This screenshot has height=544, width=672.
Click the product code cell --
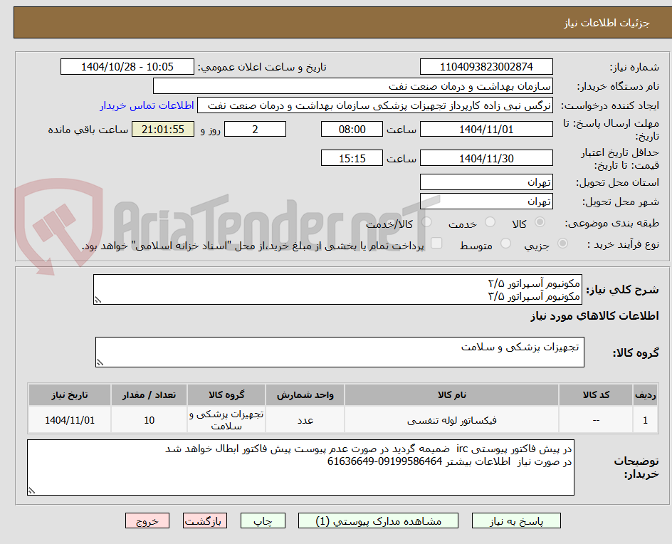[596, 420]
